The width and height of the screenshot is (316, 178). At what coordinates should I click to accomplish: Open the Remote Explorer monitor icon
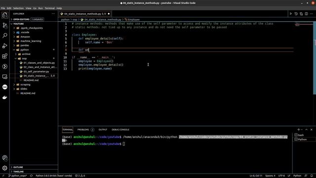coord(5,77)
